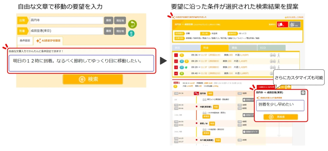
Task: Focus the popup field containing 到着を少し早めたい
Action: [280, 106]
